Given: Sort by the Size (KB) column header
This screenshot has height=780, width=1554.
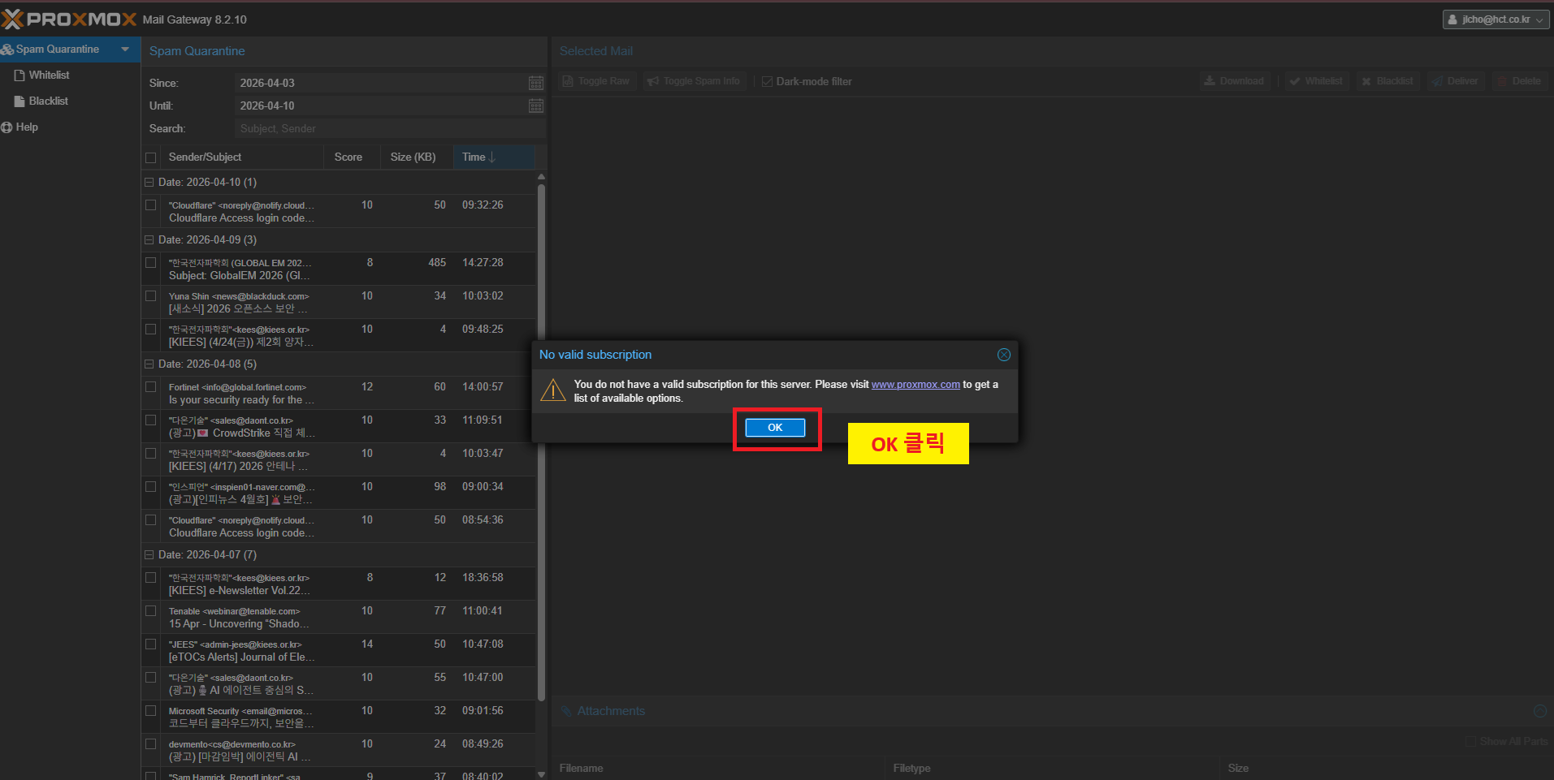Looking at the screenshot, I should 417,157.
